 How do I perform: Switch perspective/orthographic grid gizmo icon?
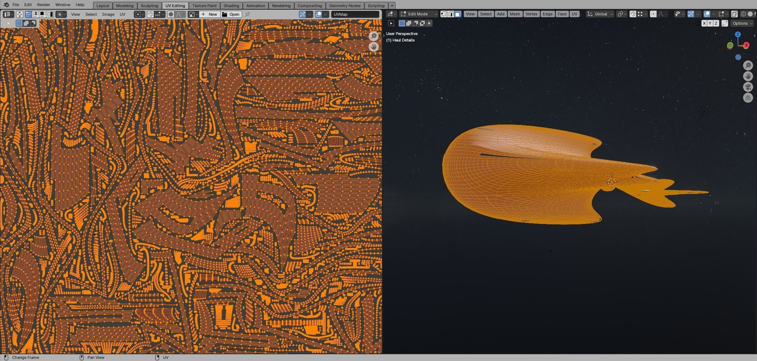point(748,98)
